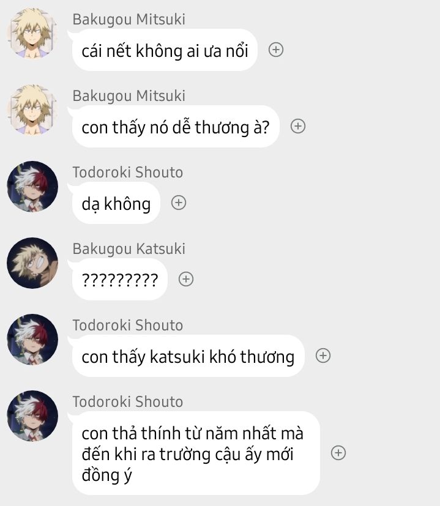This screenshot has height=506, width=440.
Task: Select the "con thấy nó dễ thương à?" bubble
Action: tap(176, 127)
